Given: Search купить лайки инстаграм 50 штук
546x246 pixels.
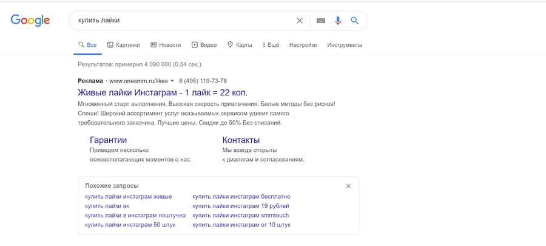Looking at the screenshot, I should coord(130,225).
